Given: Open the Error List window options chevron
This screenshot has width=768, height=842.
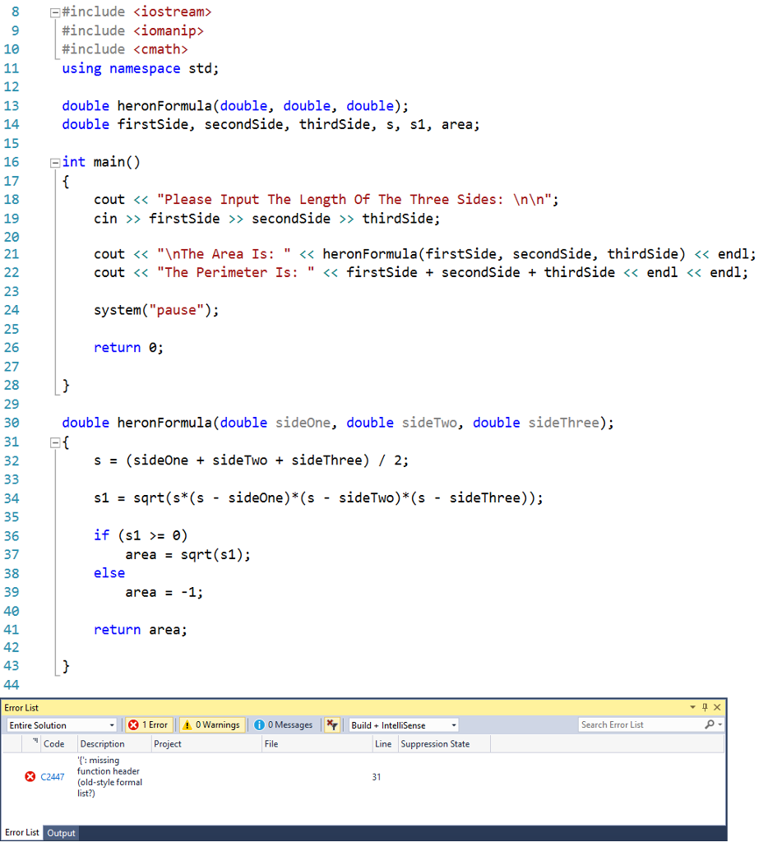Looking at the screenshot, I should click(693, 707).
